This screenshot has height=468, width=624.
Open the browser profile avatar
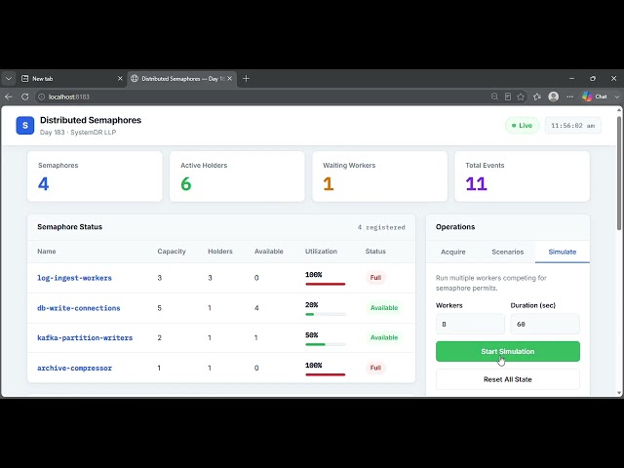(554, 97)
